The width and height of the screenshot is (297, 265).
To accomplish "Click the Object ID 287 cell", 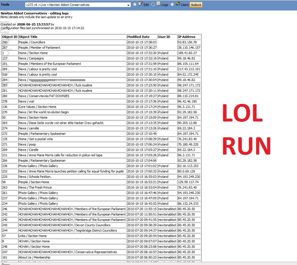I will pos(10,48).
